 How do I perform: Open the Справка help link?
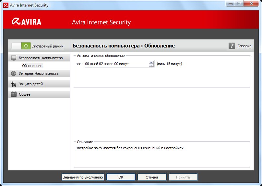244,46
